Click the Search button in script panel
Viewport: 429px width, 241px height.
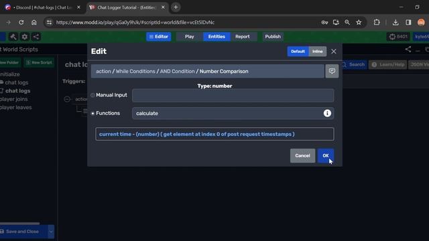pos(353,64)
